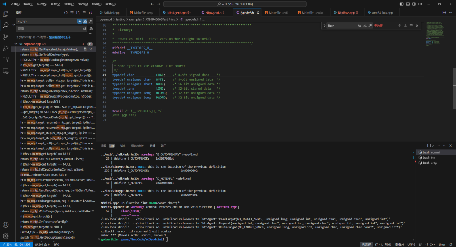Open the Edit menu
The image size is (456, 247).
pyautogui.click(x=28, y=4)
